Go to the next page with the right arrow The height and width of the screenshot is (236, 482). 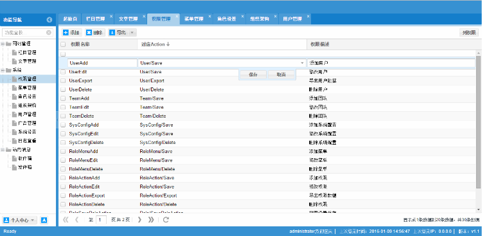click(139, 220)
